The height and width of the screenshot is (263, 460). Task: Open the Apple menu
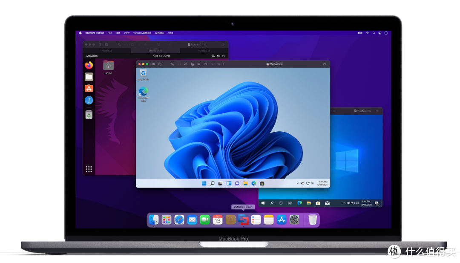[80, 33]
